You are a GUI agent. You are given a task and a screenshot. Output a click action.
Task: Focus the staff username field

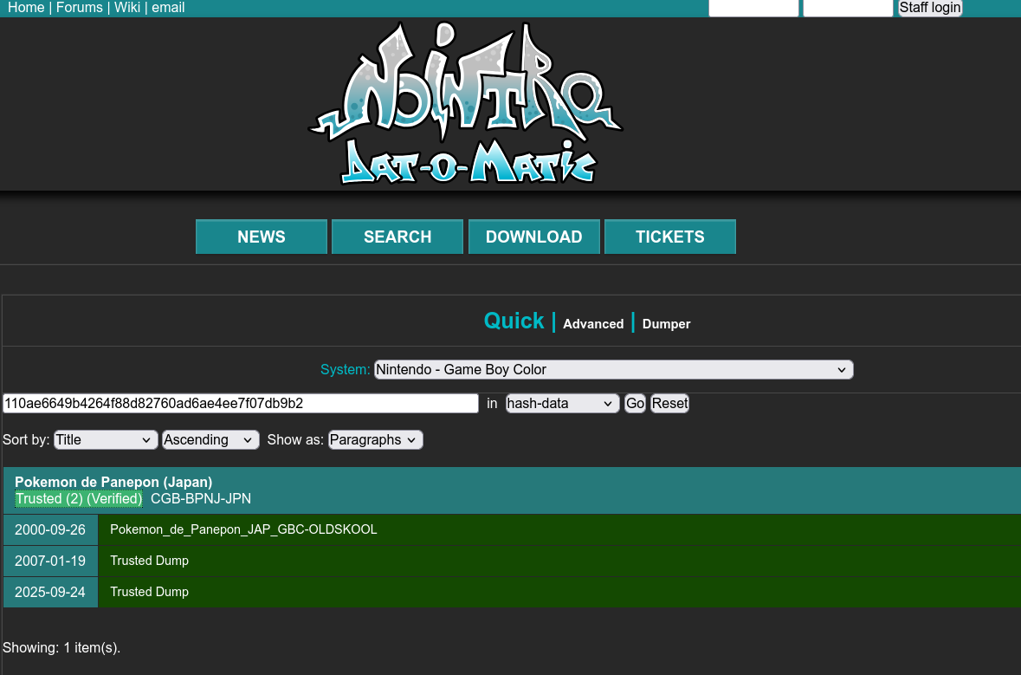coord(753,8)
